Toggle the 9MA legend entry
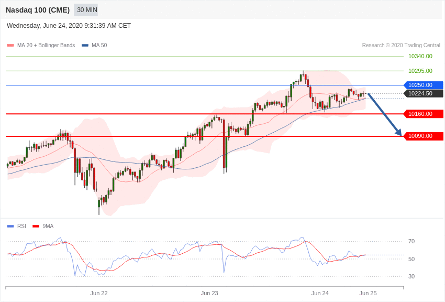This screenshot has height=302, width=445. click(43, 226)
